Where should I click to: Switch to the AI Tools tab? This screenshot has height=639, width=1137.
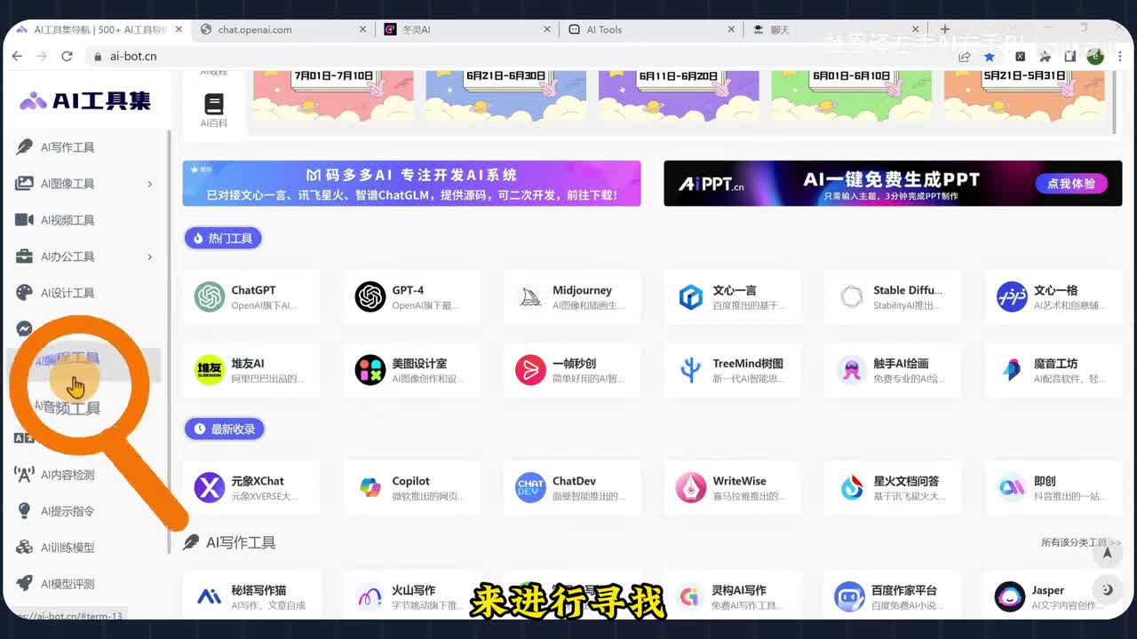coord(648,29)
